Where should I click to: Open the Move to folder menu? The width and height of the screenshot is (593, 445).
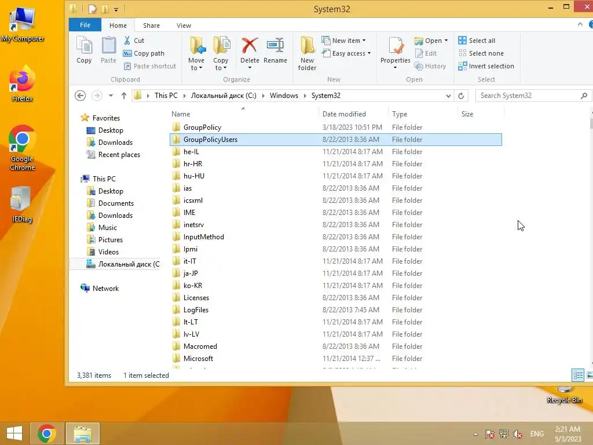pos(196,53)
